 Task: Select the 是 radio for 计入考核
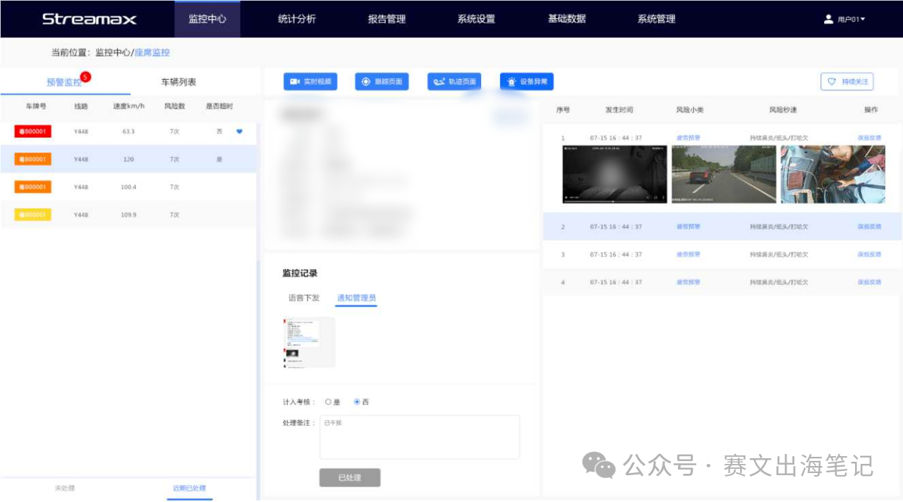pyautogui.click(x=328, y=402)
